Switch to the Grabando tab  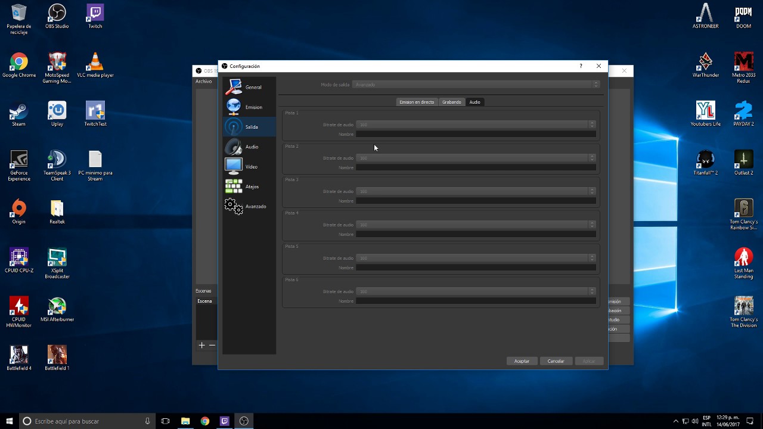point(451,102)
